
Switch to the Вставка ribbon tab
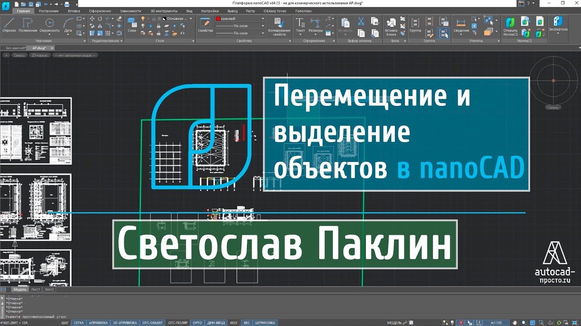tap(74, 10)
